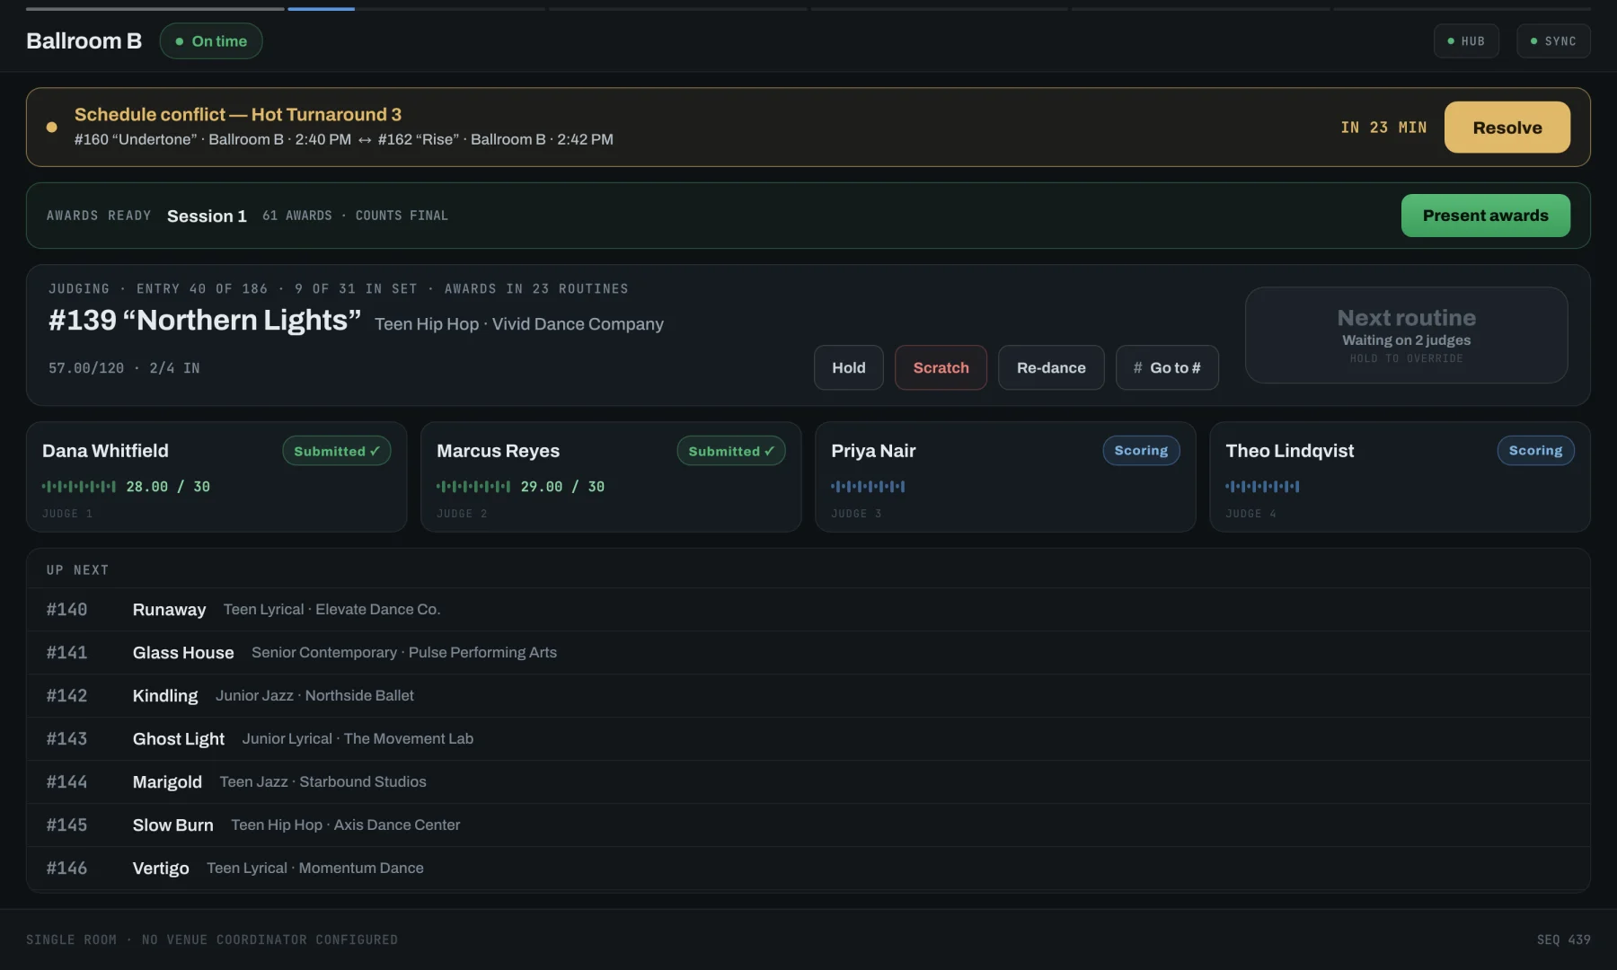
Task: Click the SYNC status indicator
Action: pyautogui.click(x=1553, y=41)
